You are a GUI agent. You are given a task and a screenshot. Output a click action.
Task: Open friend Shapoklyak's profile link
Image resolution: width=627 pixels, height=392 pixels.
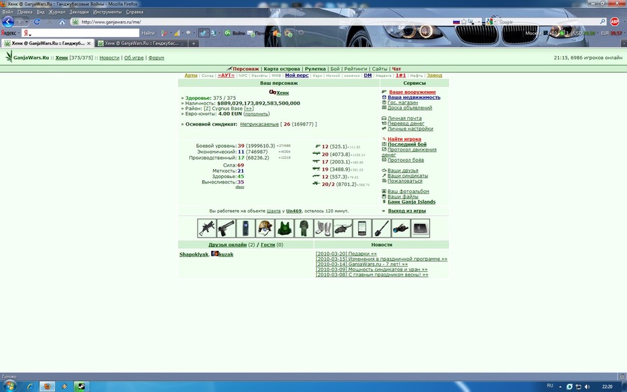pos(194,254)
